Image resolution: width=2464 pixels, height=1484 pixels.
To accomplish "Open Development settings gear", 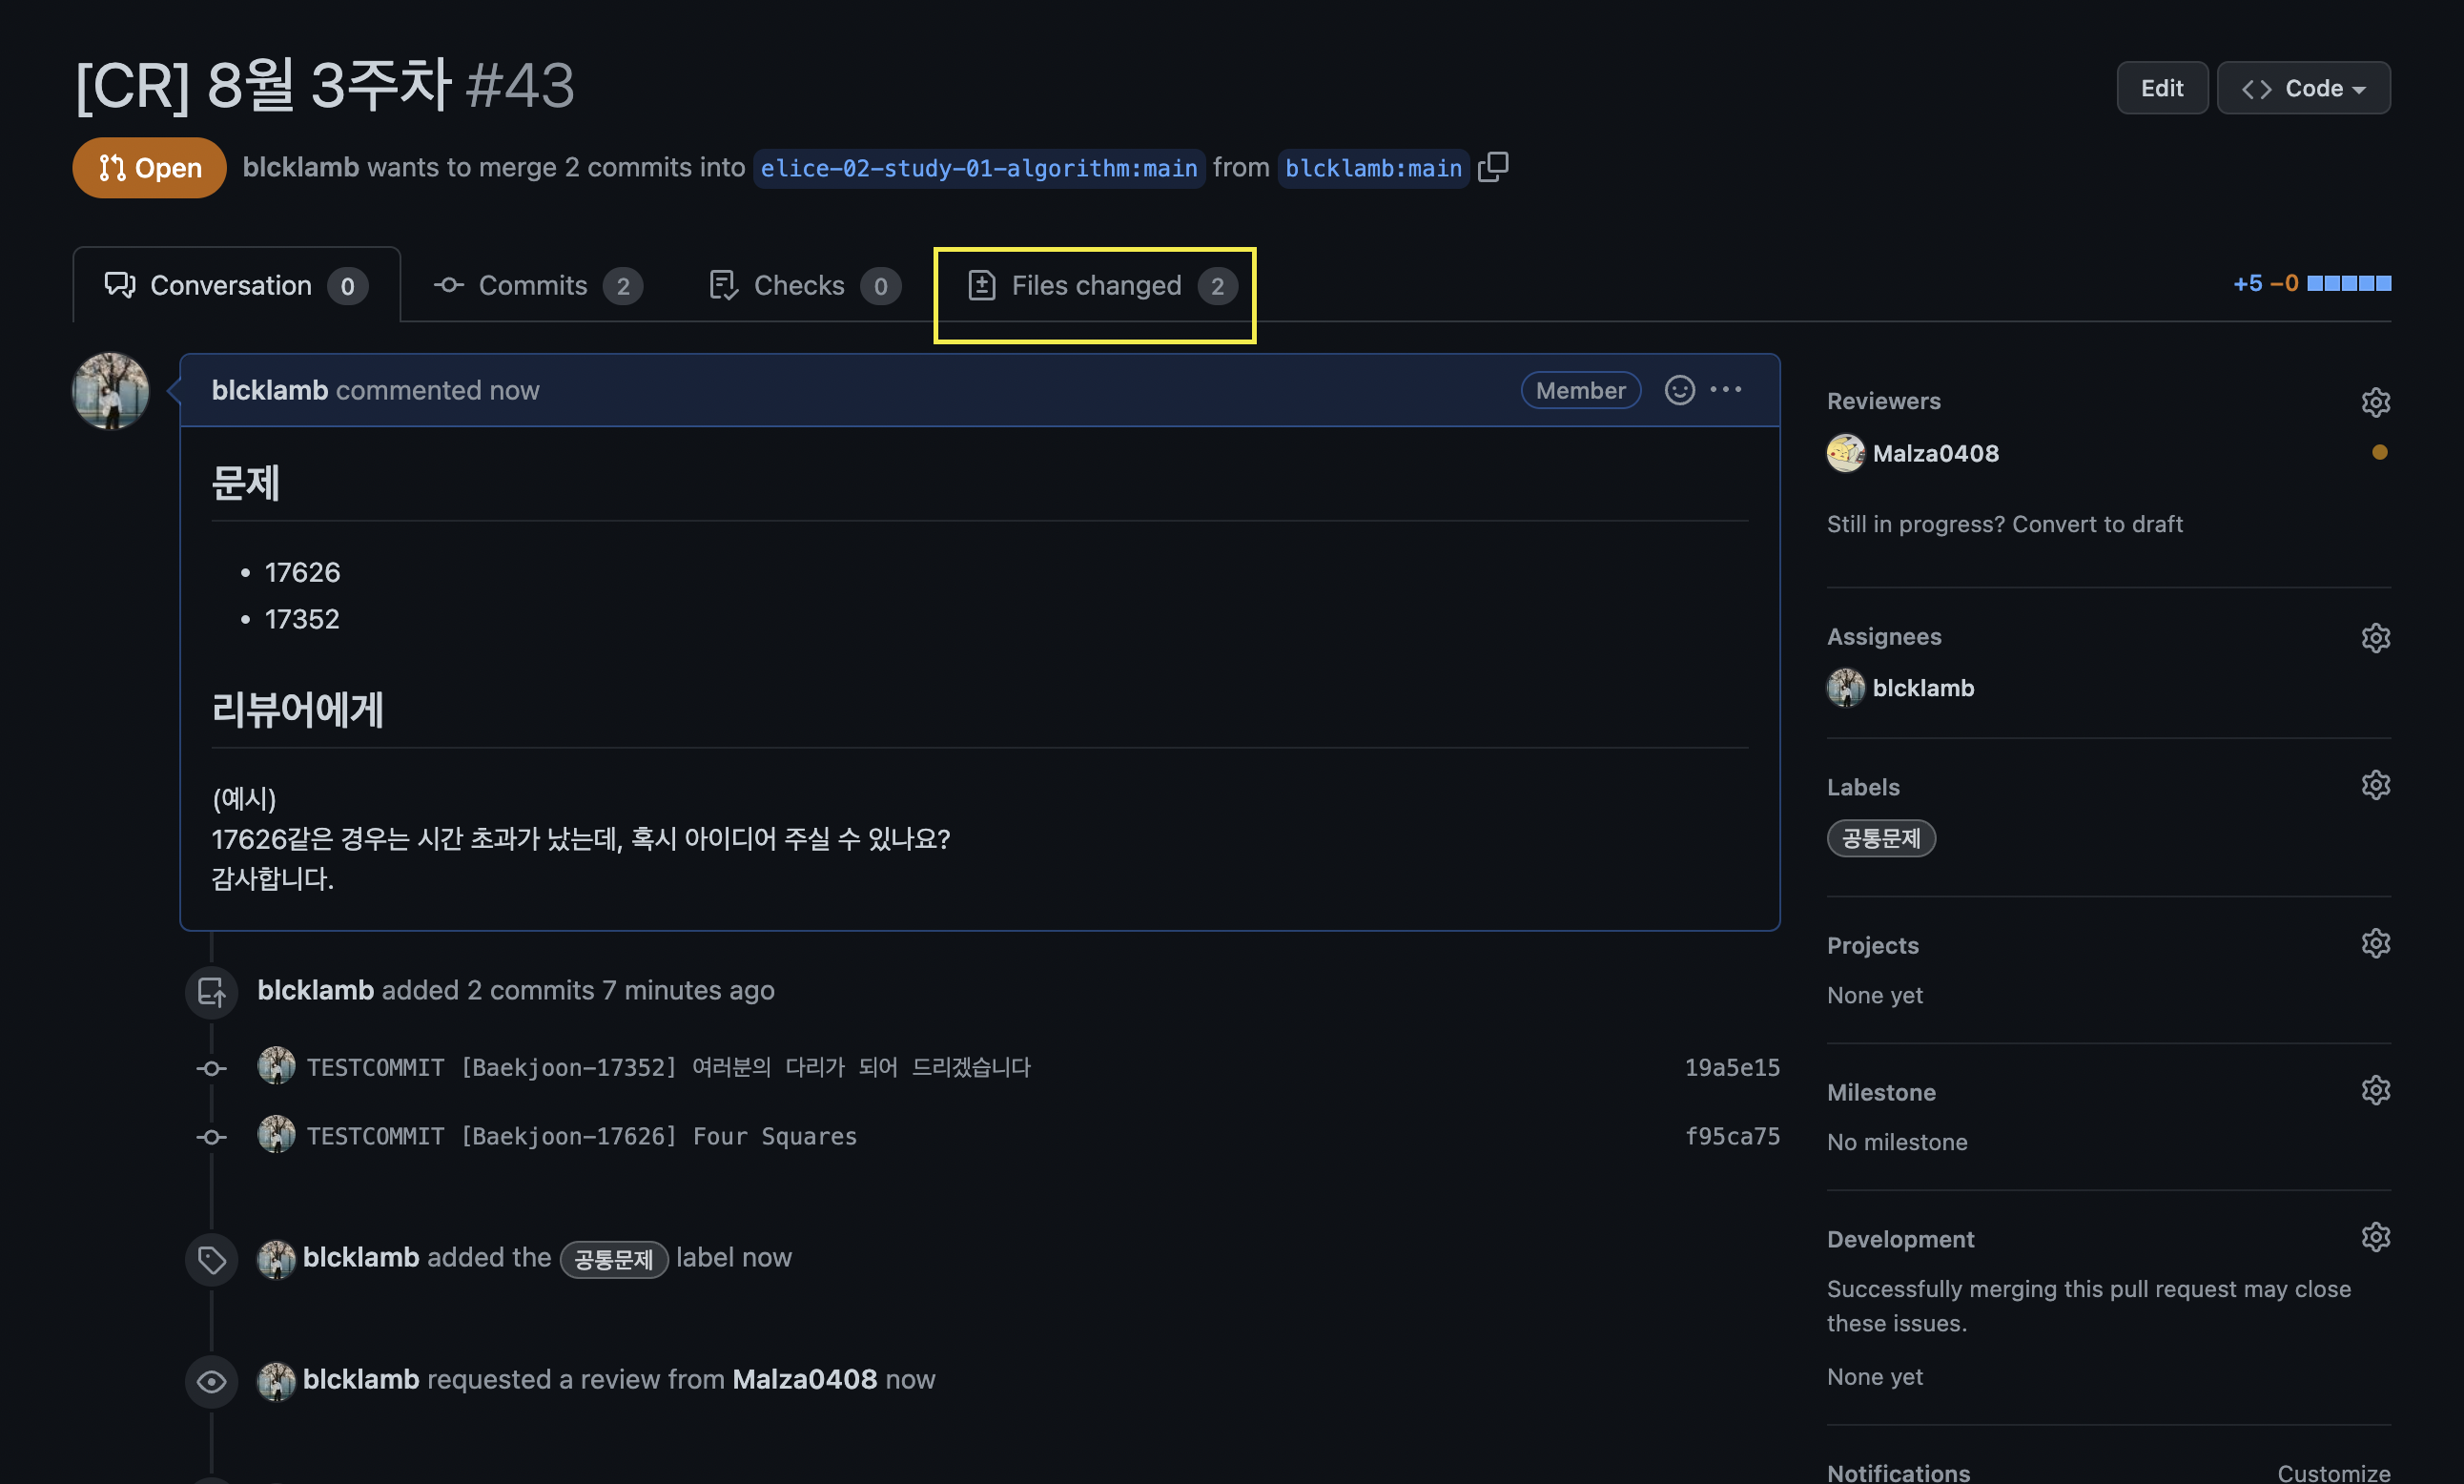I will point(2375,1238).
